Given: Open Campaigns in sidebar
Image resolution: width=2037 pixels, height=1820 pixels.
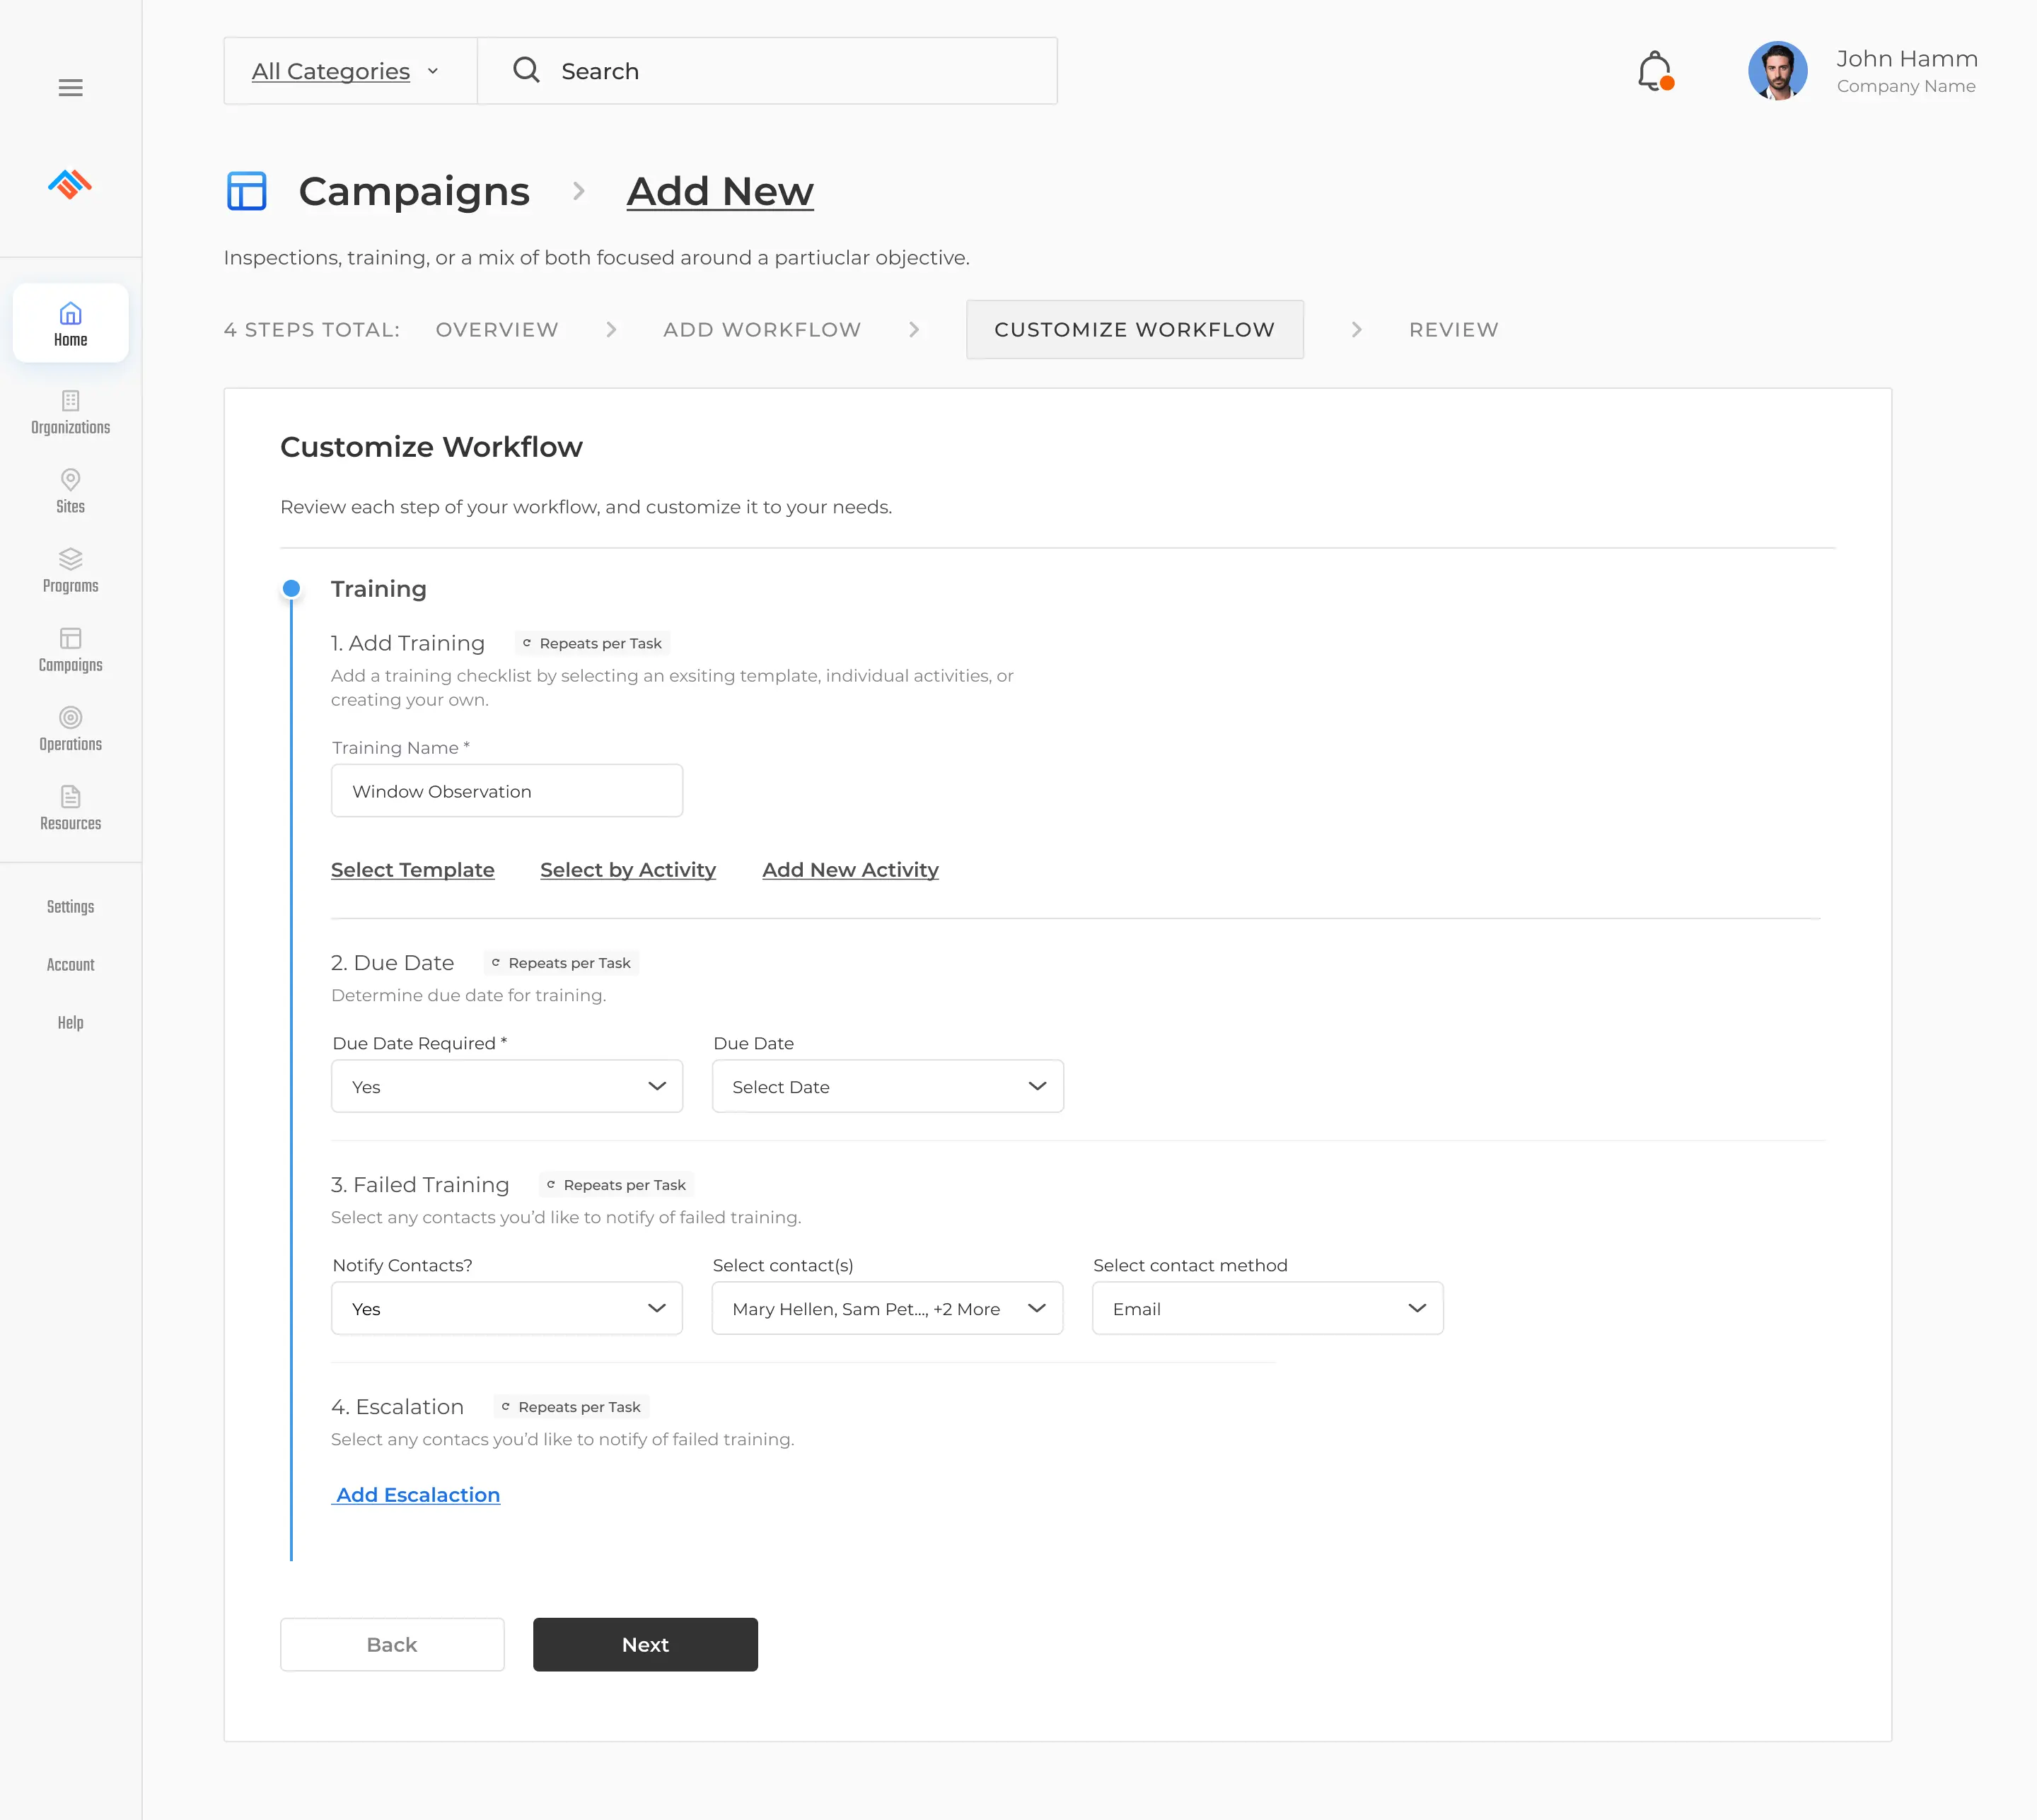Looking at the screenshot, I should 70,650.
